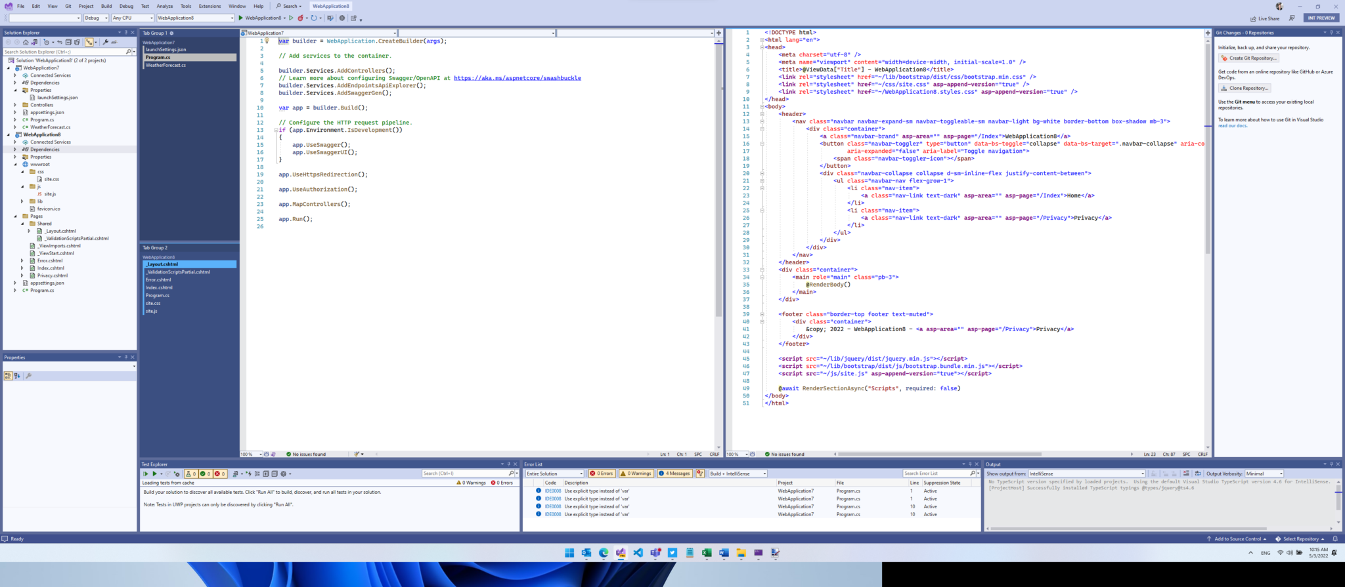Click Property Pages wrench in Properties panel
Image resolution: width=1345 pixels, height=587 pixels.
[x=28, y=376]
